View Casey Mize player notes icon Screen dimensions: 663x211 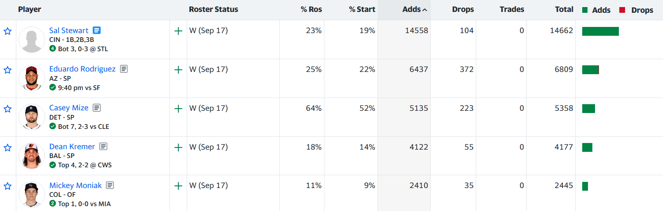[x=97, y=108]
